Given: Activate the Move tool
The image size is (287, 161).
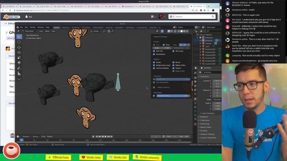Looking at the screenshot, I should coord(19,47).
